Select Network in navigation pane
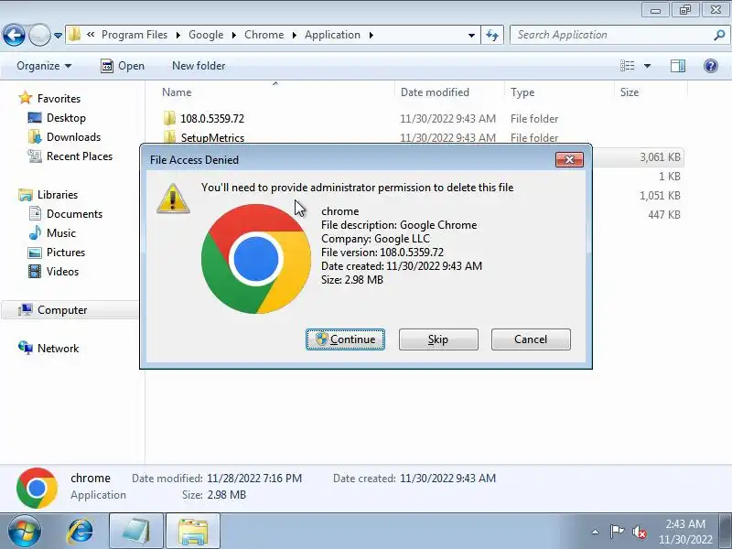 click(58, 349)
